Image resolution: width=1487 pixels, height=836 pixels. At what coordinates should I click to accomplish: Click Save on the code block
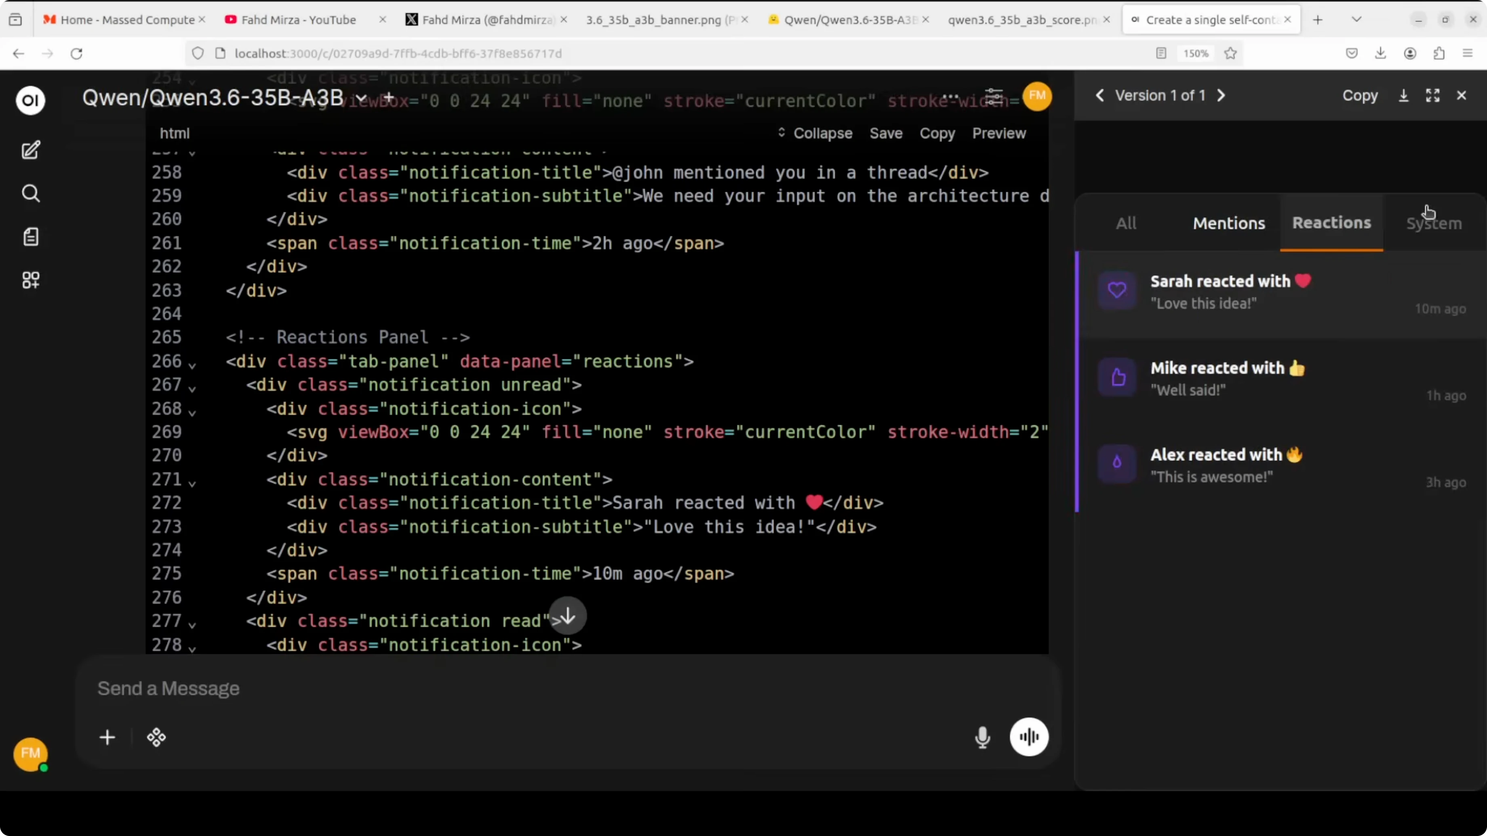(885, 133)
